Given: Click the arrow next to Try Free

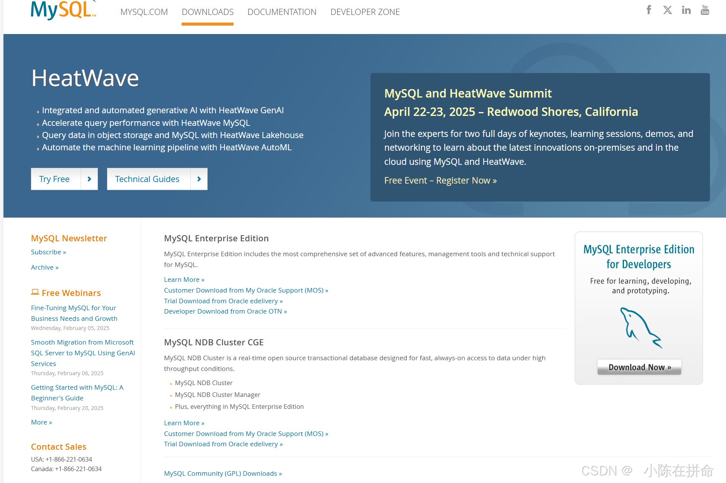Looking at the screenshot, I should pos(89,179).
